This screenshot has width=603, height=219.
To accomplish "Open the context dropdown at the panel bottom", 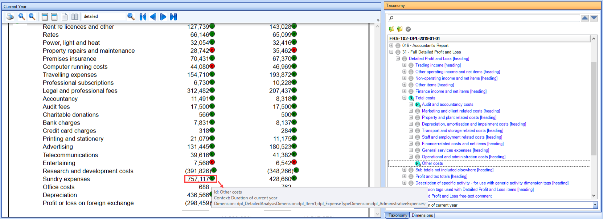I will [595, 205].
